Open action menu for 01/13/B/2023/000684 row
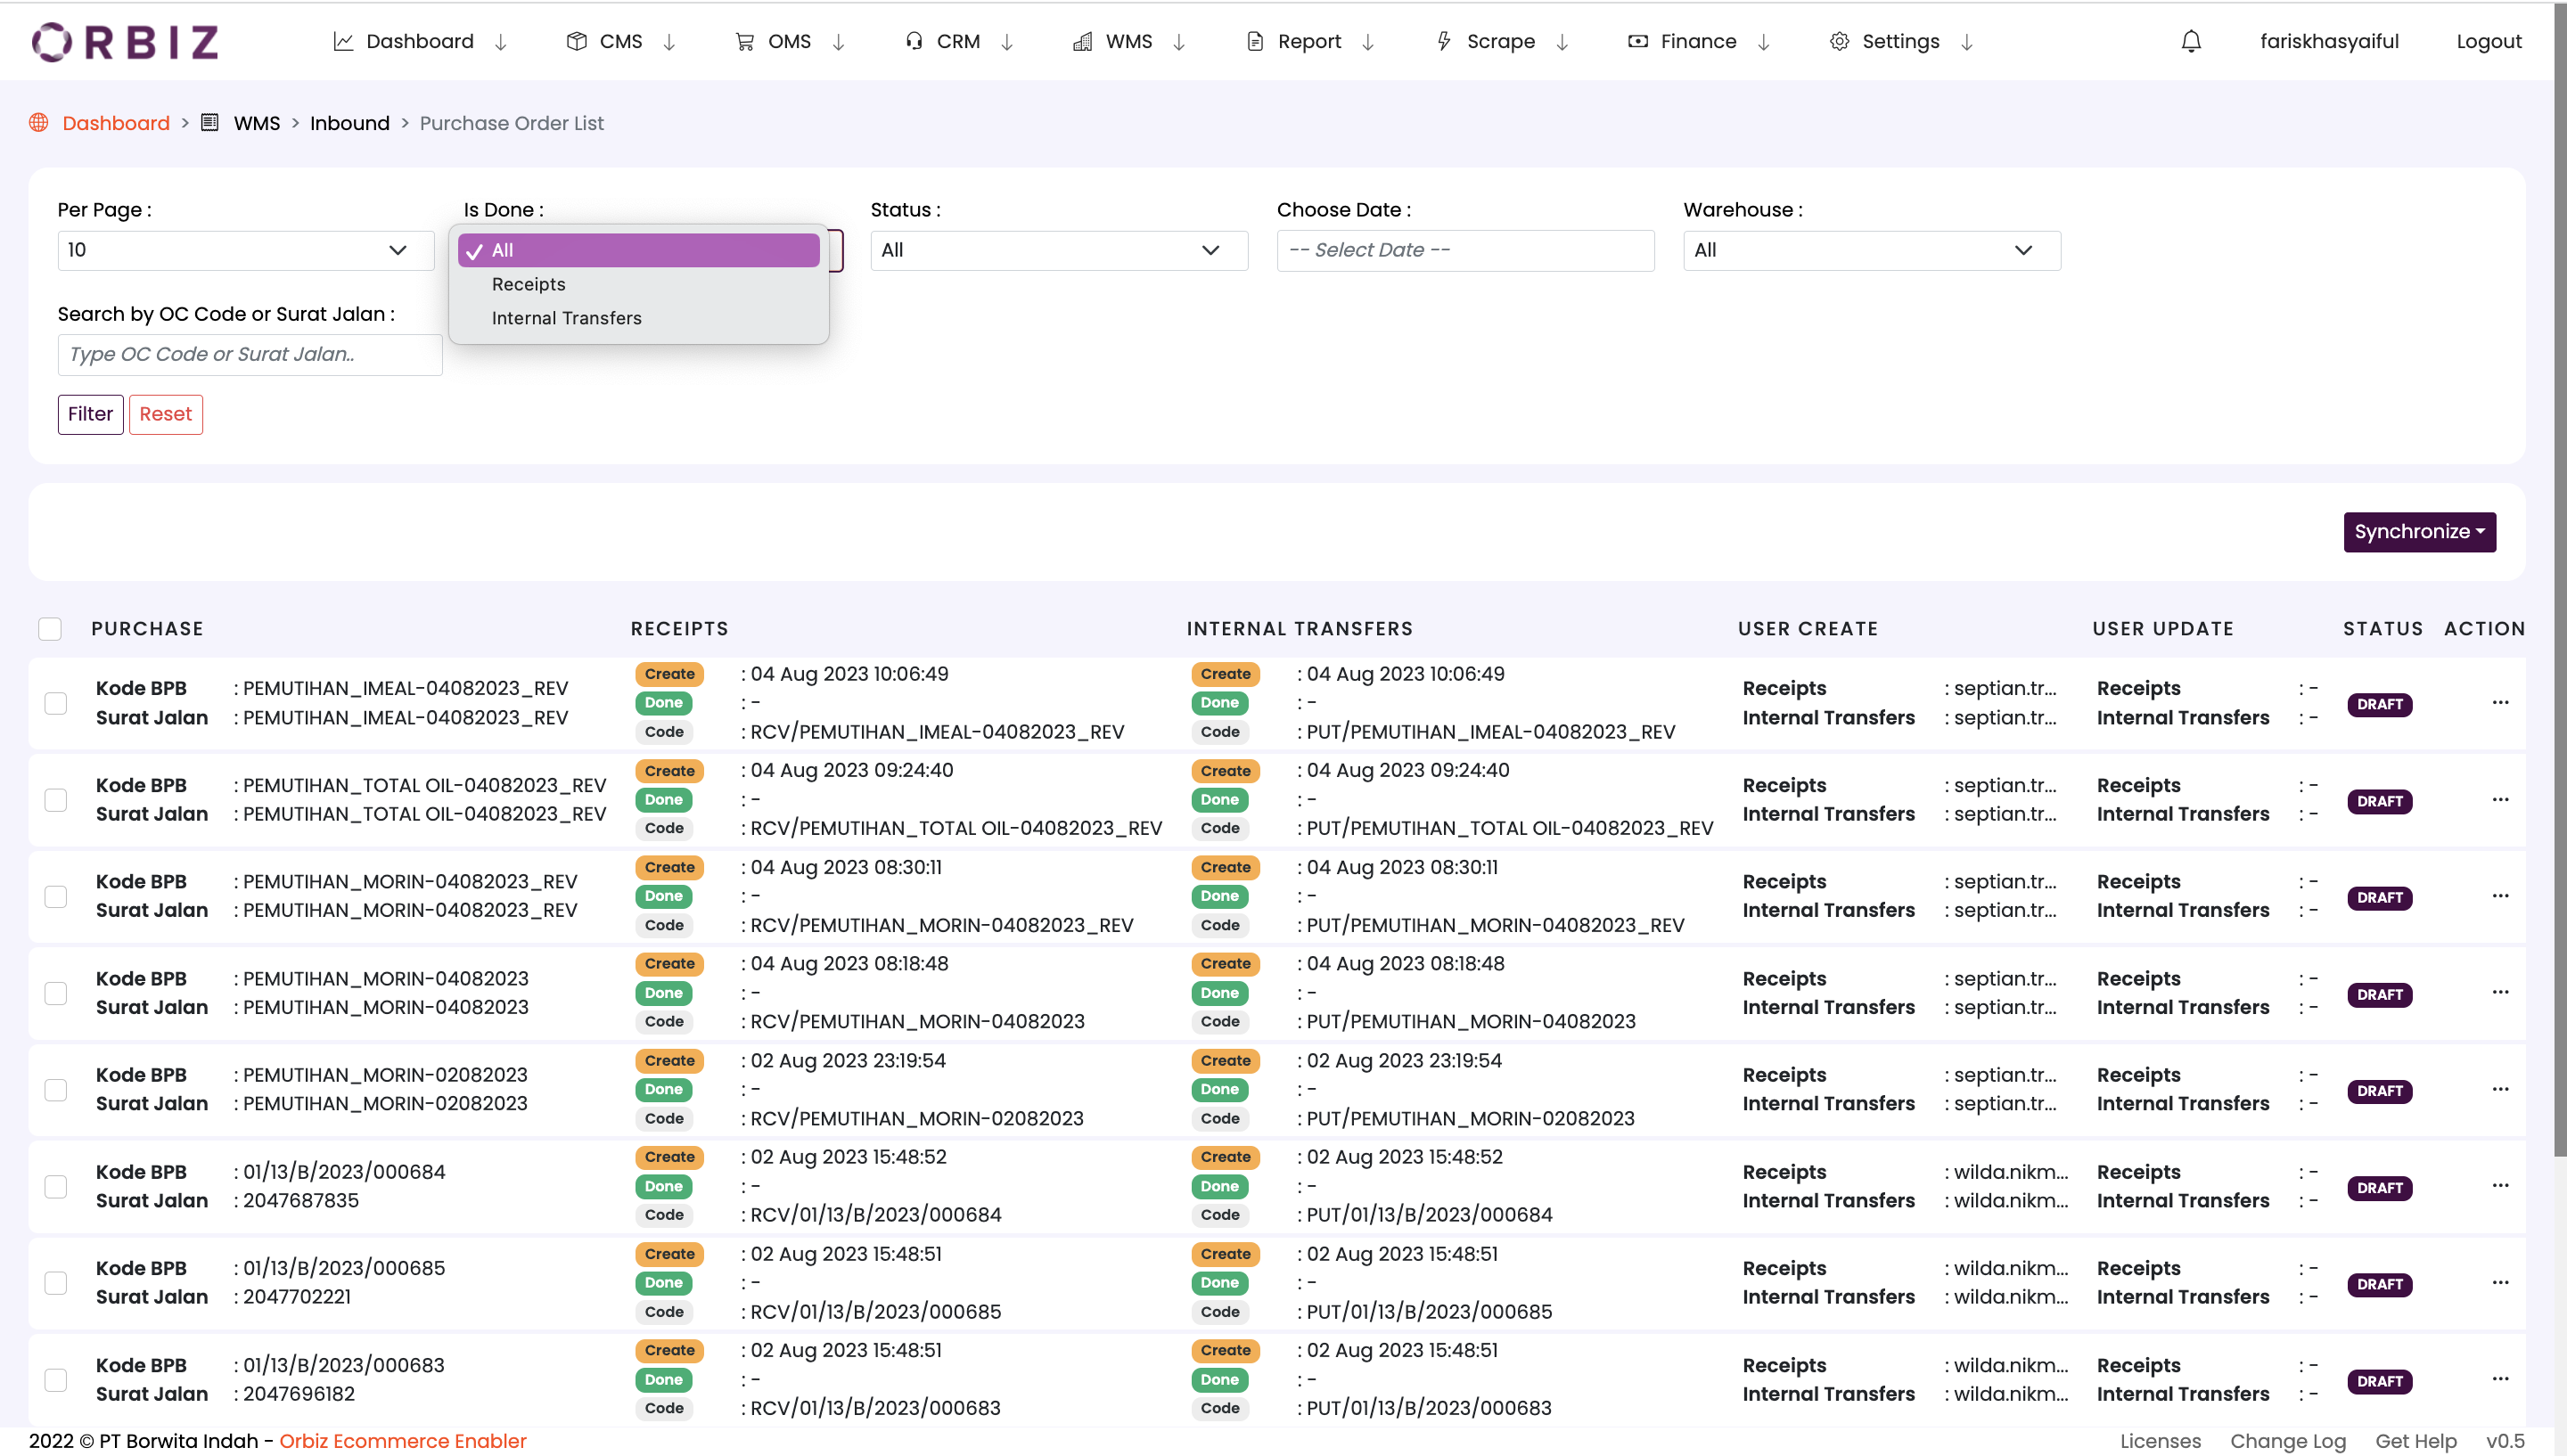The width and height of the screenshot is (2567, 1456). pyautogui.click(x=2500, y=1186)
